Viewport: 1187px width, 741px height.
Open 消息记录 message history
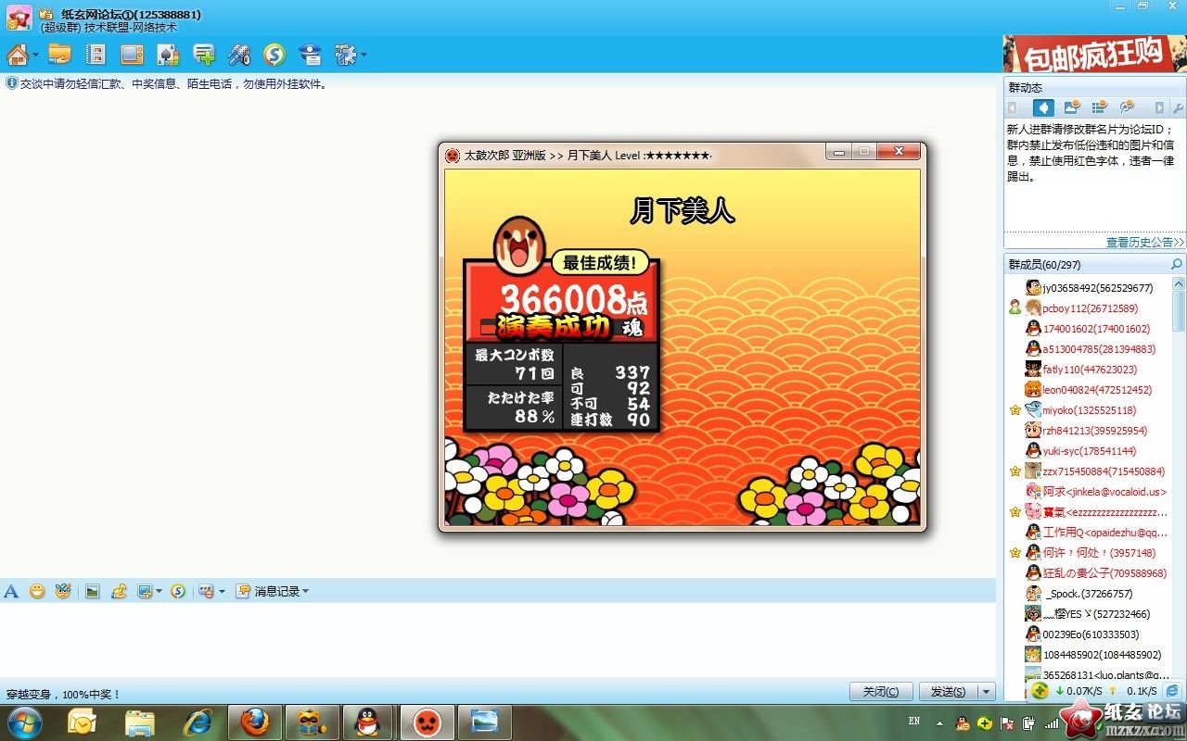[269, 591]
